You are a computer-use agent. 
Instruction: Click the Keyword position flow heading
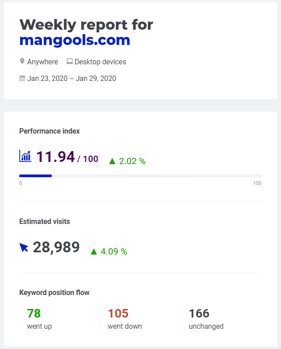pyautogui.click(x=54, y=292)
